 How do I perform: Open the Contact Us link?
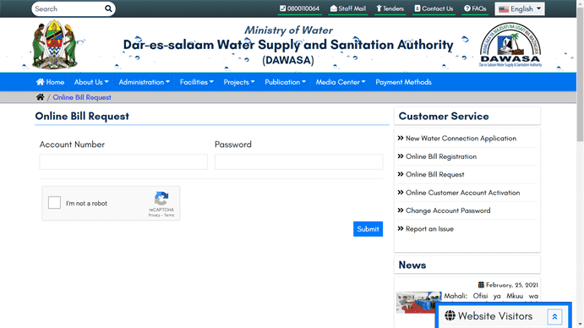434,8
